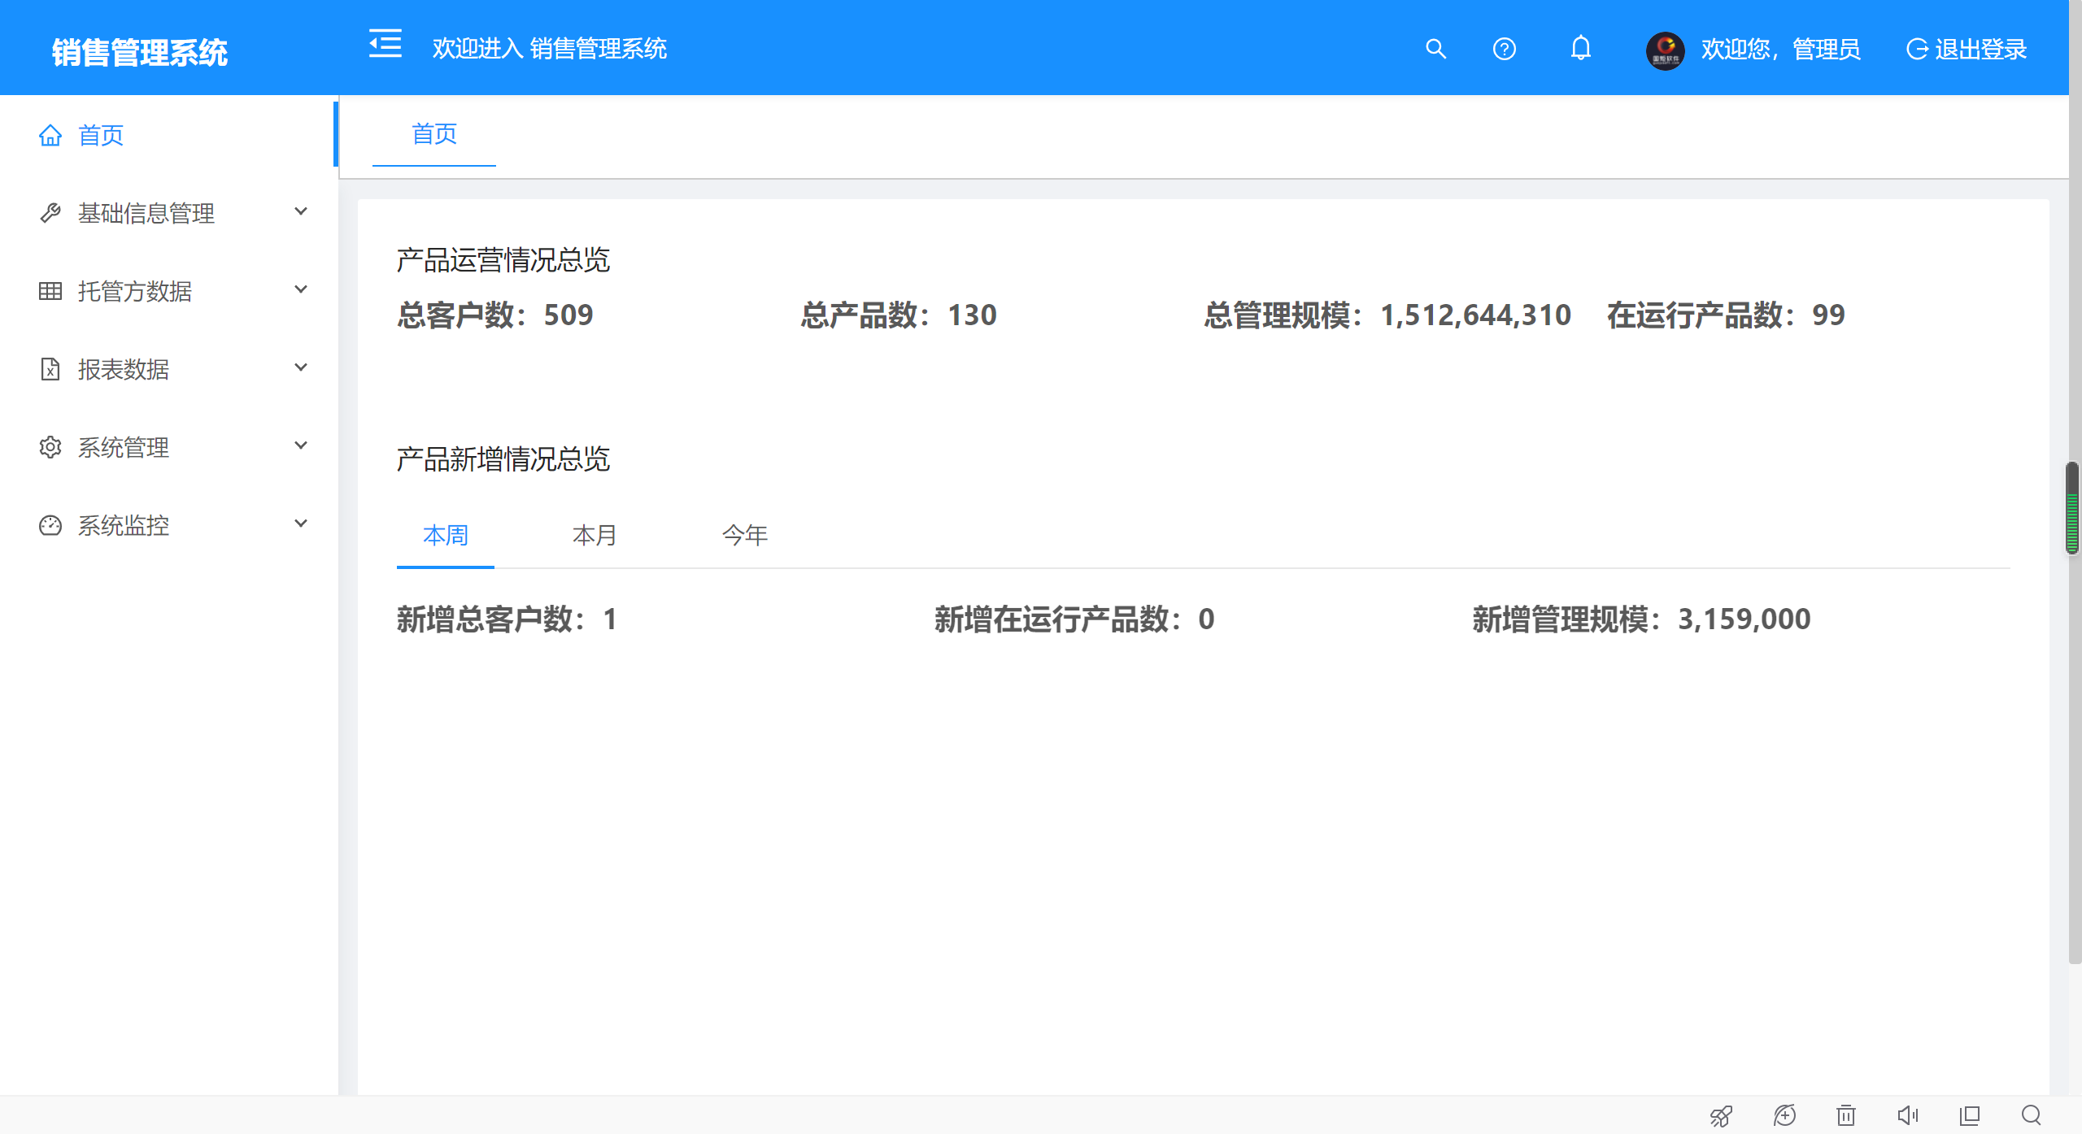Select 本周 tab
2082x1134 pixels.
point(446,535)
